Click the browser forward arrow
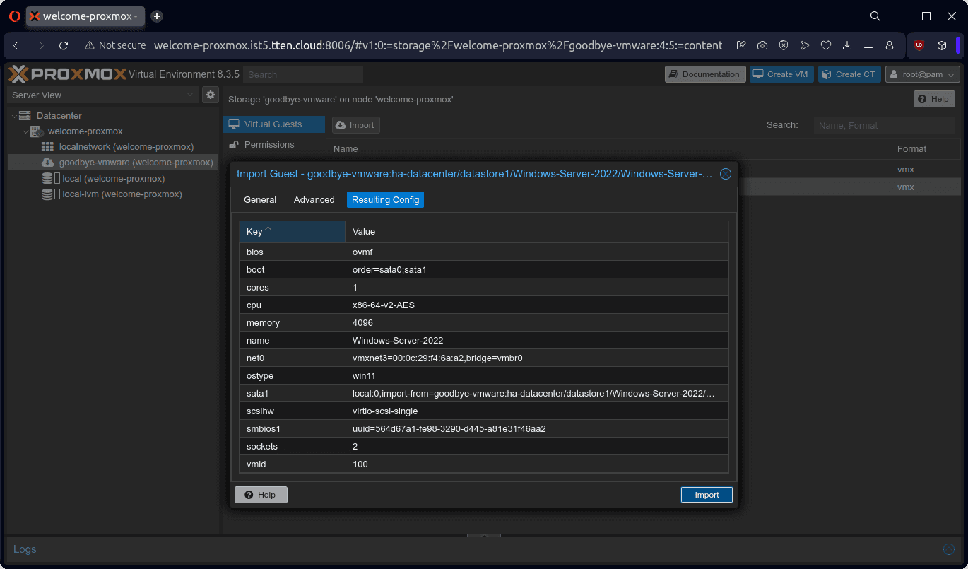The height and width of the screenshot is (569, 968). (x=41, y=45)
